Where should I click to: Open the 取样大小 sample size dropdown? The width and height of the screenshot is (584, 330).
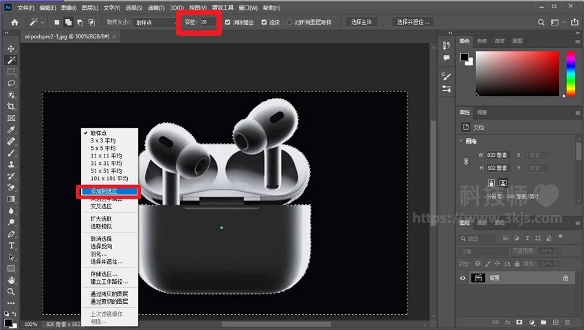[155, 23]
